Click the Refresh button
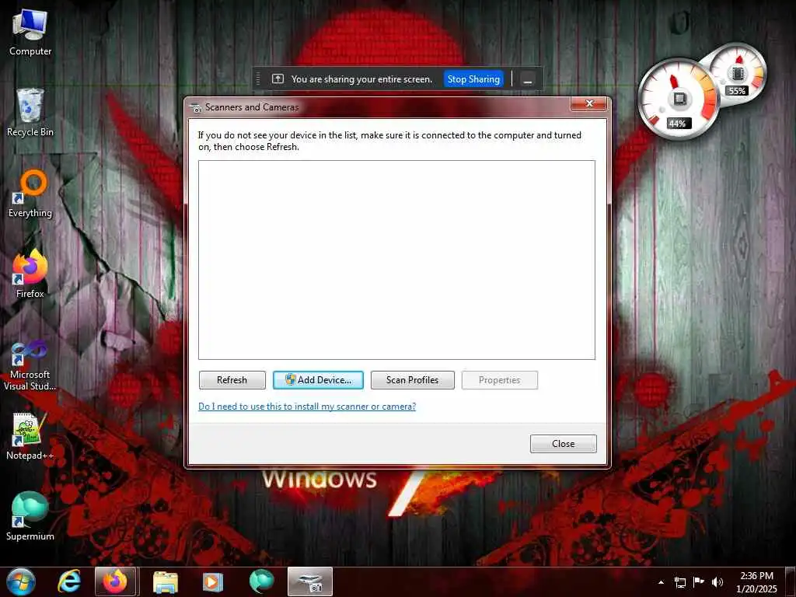This screenshot has width=796, height=597. point(232,380)
